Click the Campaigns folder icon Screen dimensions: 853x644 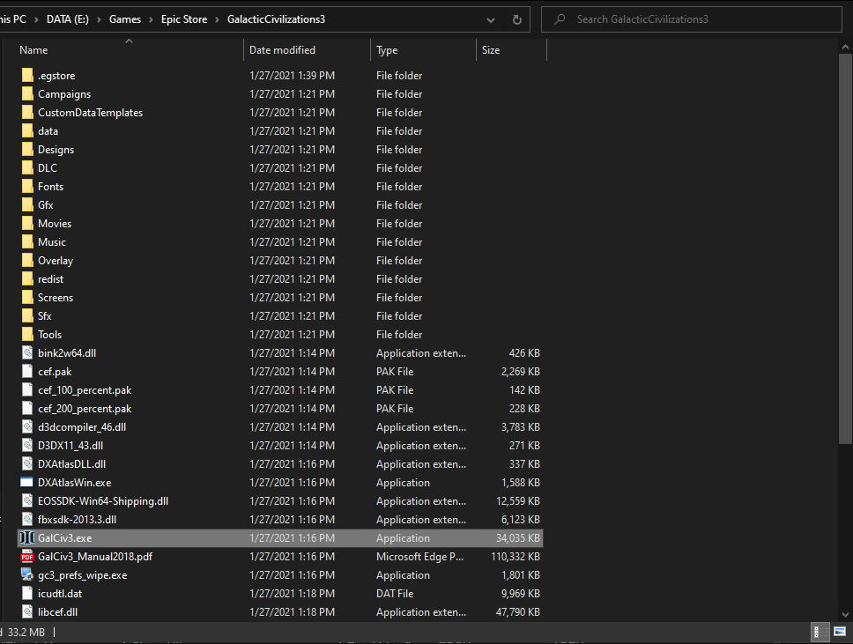(27, 93)
